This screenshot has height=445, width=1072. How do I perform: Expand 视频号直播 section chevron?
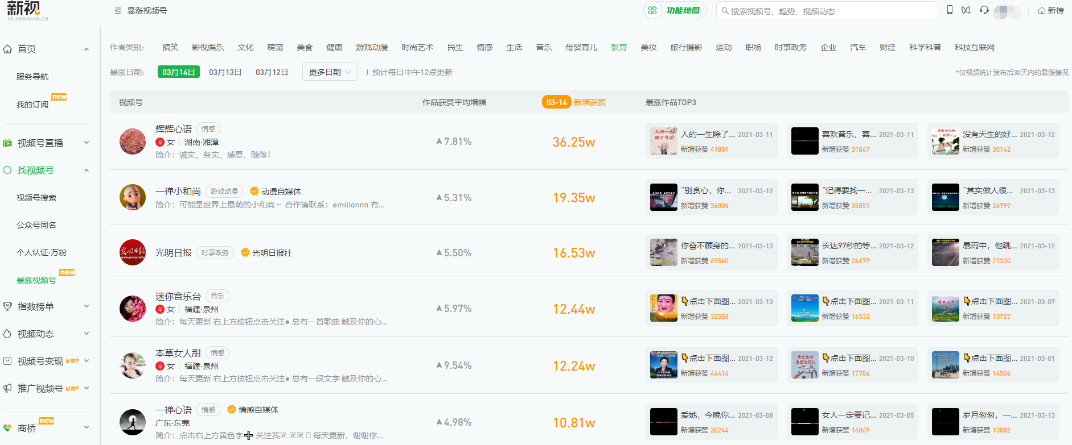pos(87,143)
